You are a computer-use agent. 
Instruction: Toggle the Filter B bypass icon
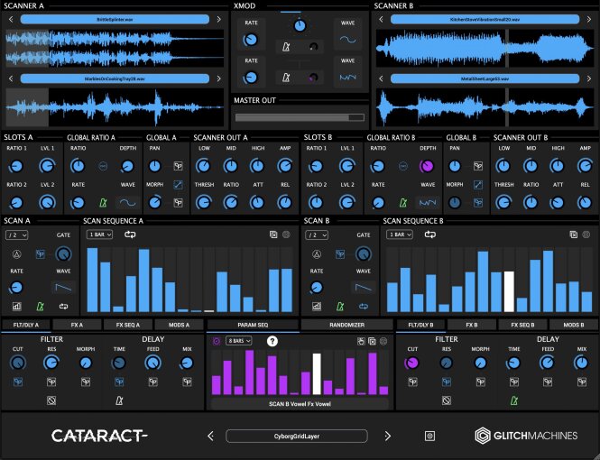[447, 400]
